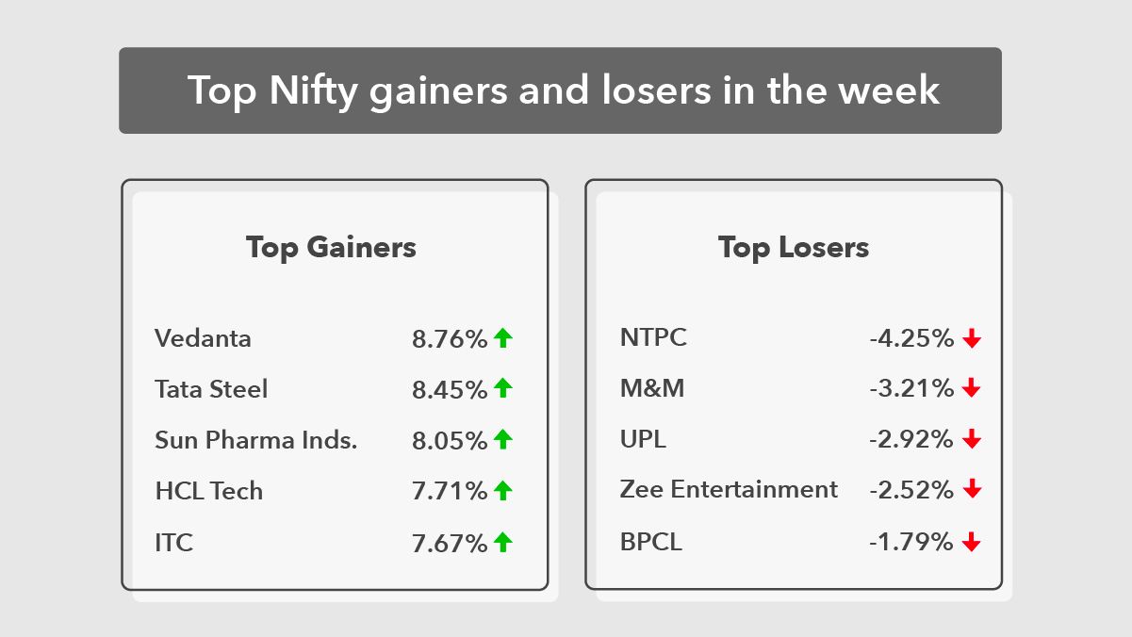Image resolution: width=1132 pixels, height=637 pixels.
Task: Select the Top Gainers heading
Action: pos(331,248)
